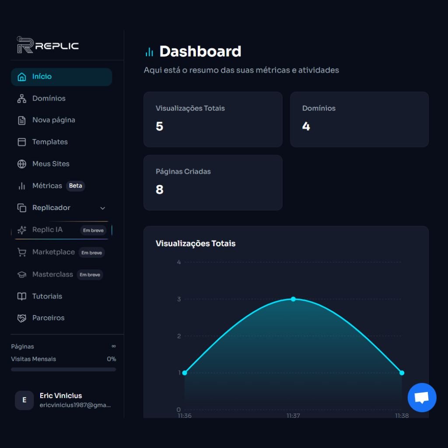The height and width of the screenshot is (448, 448).
Task: Click the Visitas Mensais progress bar
Action: coord(63,369)
